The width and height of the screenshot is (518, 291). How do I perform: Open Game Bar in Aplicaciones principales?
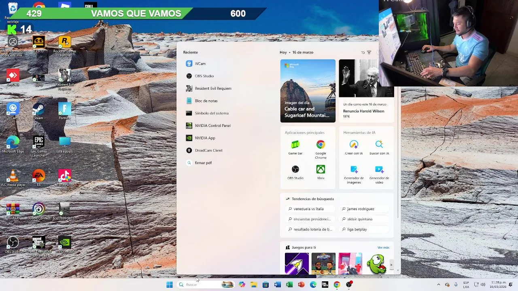(295, 148)
